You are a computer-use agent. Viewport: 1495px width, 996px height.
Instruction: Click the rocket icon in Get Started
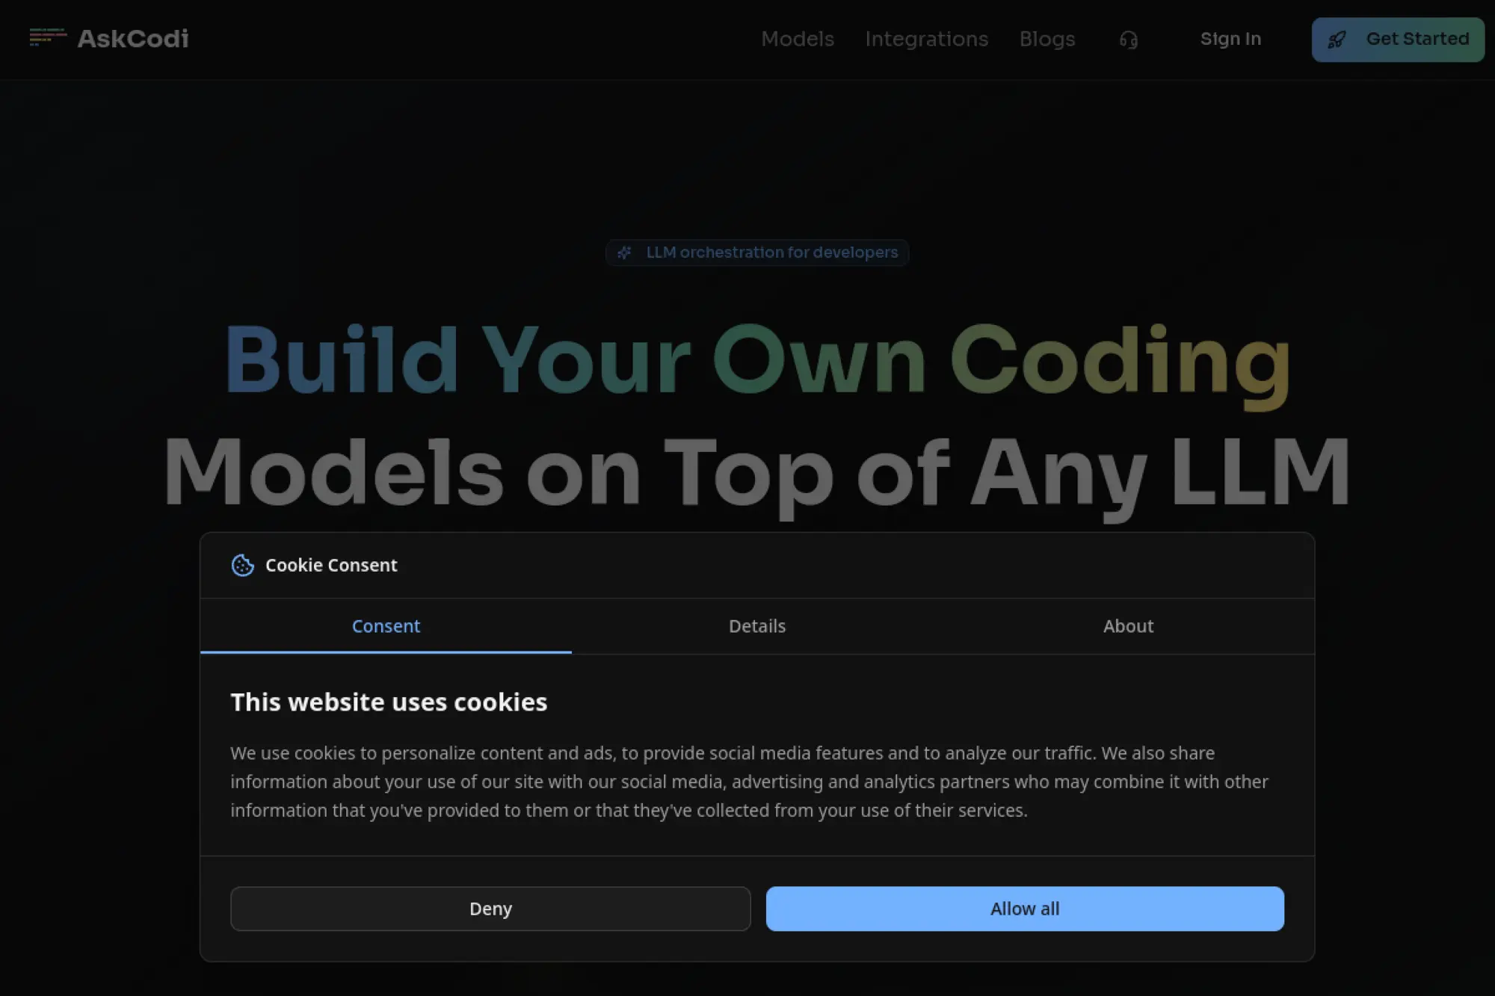click(x=1337, y=40)
